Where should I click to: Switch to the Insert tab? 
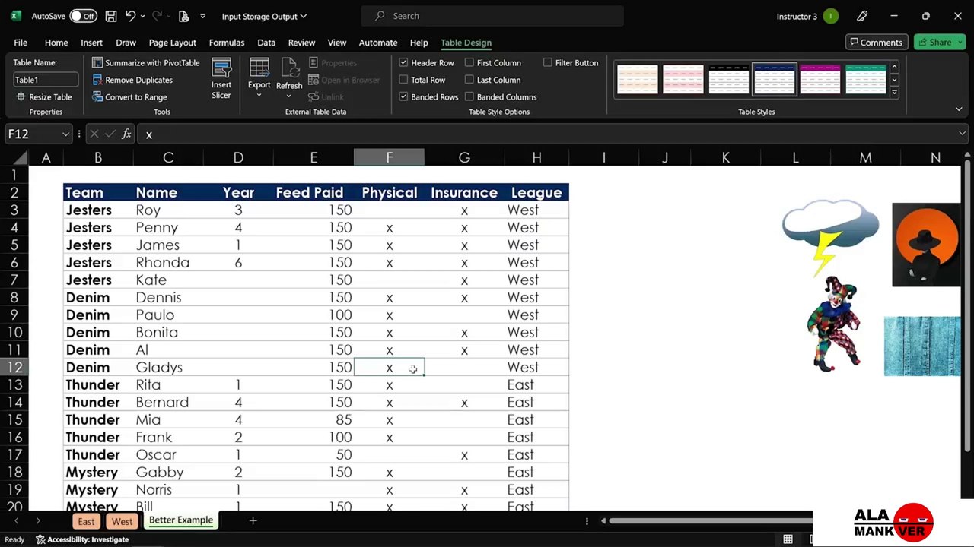tap(91, 43)
